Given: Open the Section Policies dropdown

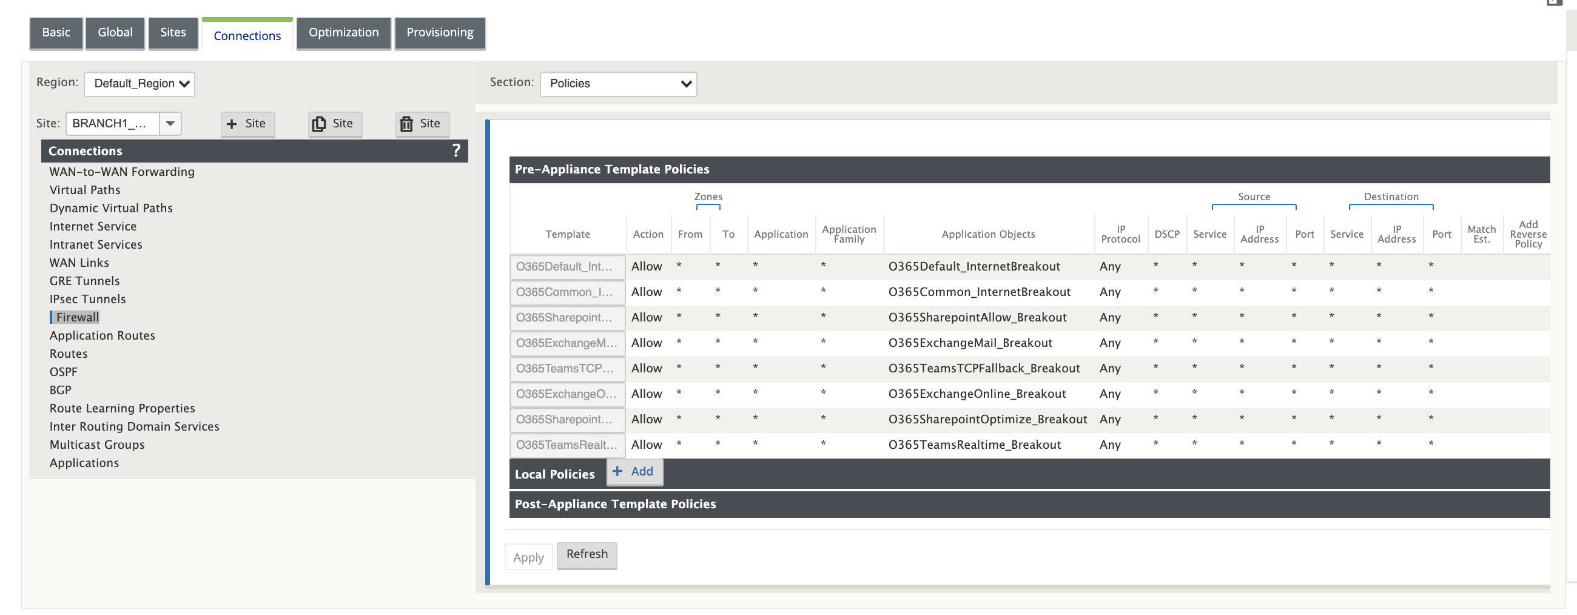Looking at the screenshot, I should tap(618, 84).
